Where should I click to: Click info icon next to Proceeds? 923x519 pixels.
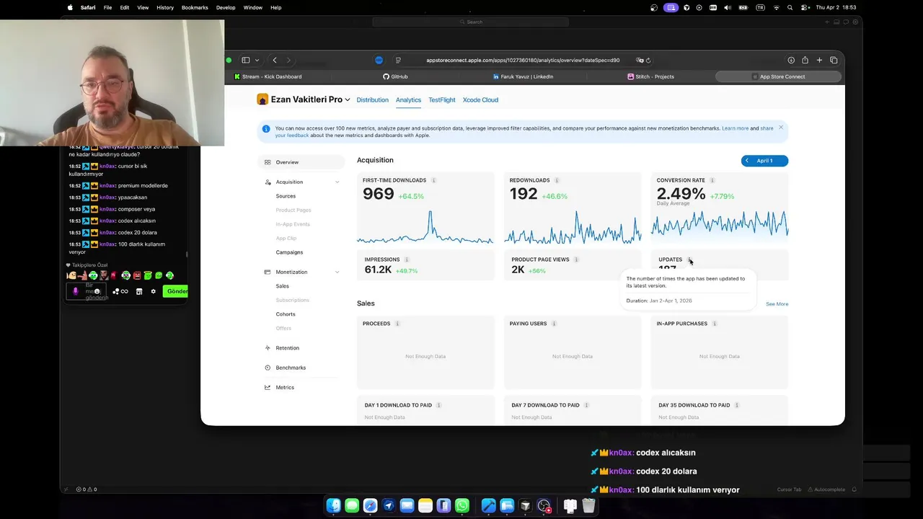coord(397,324)
